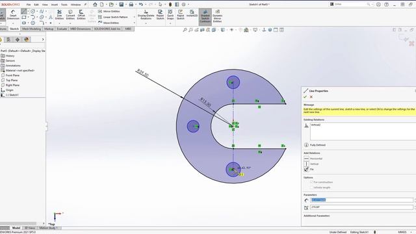Image resolution: width=416 pixels, height=234 pixels.
Task: Click the New document icon
Action: coord(101,5)
